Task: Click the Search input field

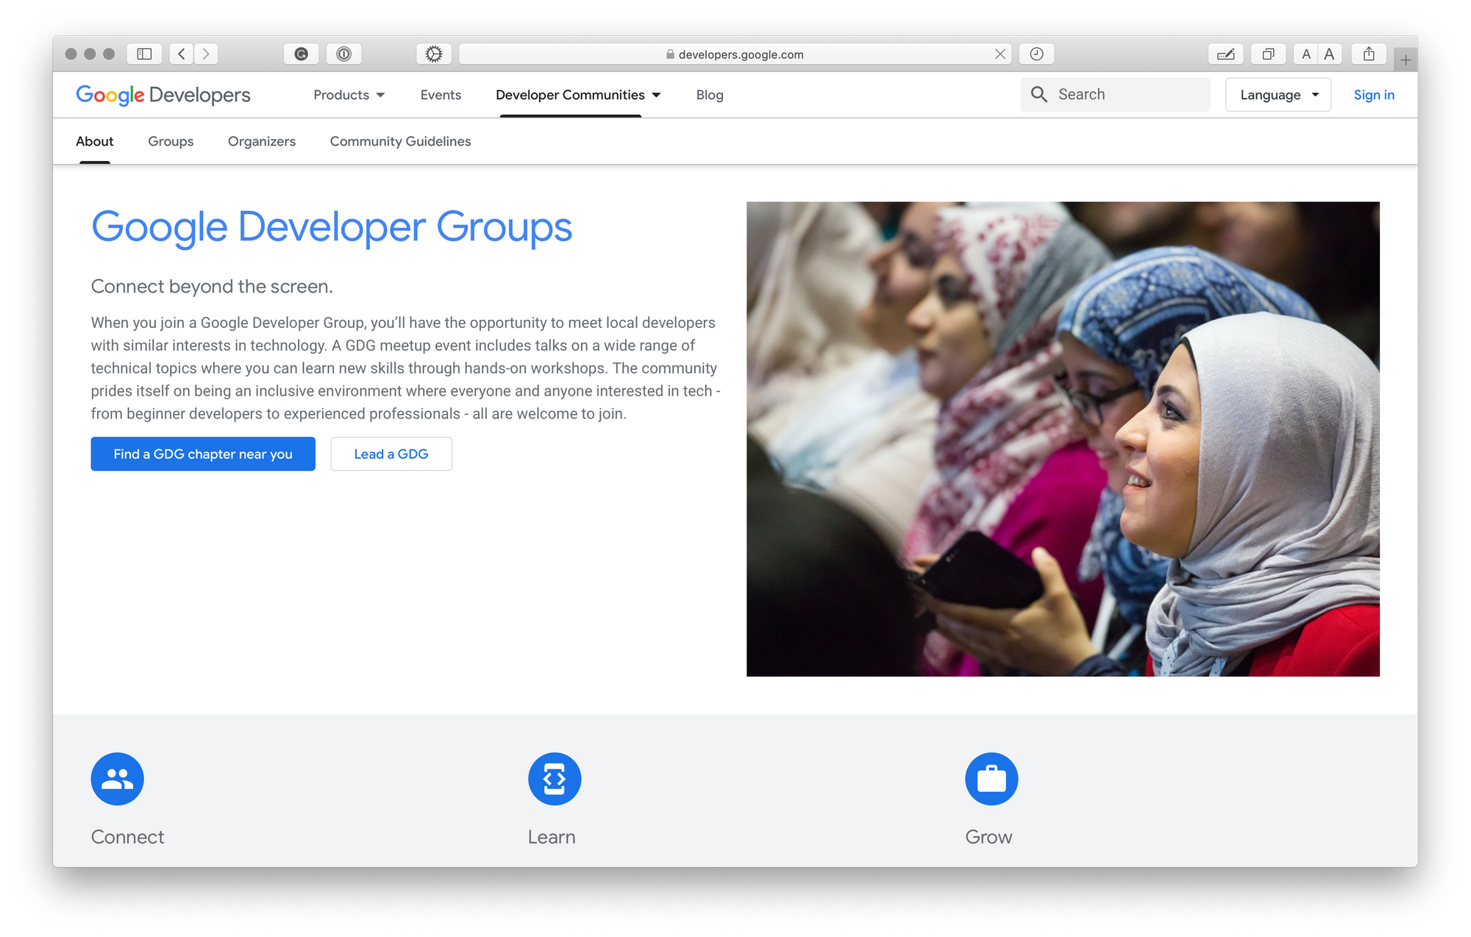Action: (1115, 94)
